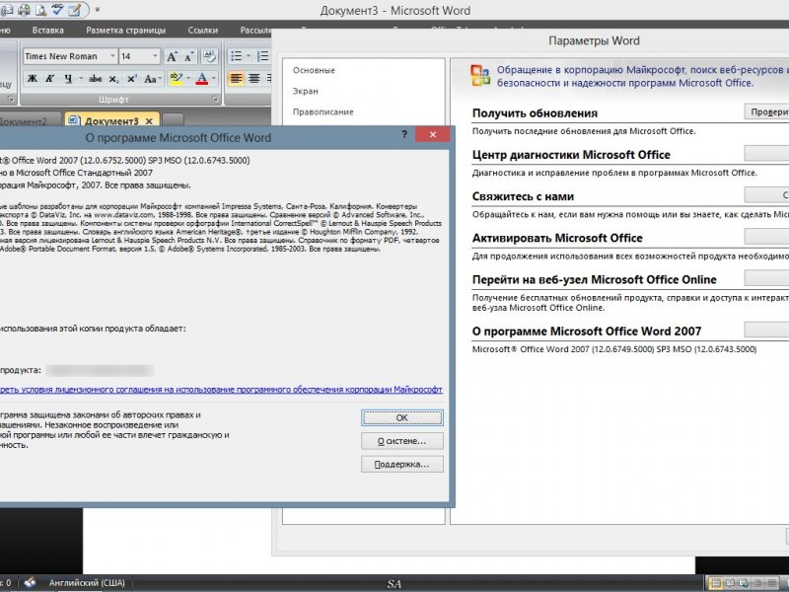
Task: Apply subscript formatting
Action: point(114,79)
